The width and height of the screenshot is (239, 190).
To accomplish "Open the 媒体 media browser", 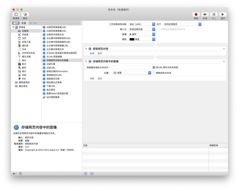I will (25, 15).
